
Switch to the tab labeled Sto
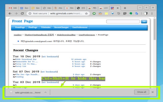(x=70, y=8)
